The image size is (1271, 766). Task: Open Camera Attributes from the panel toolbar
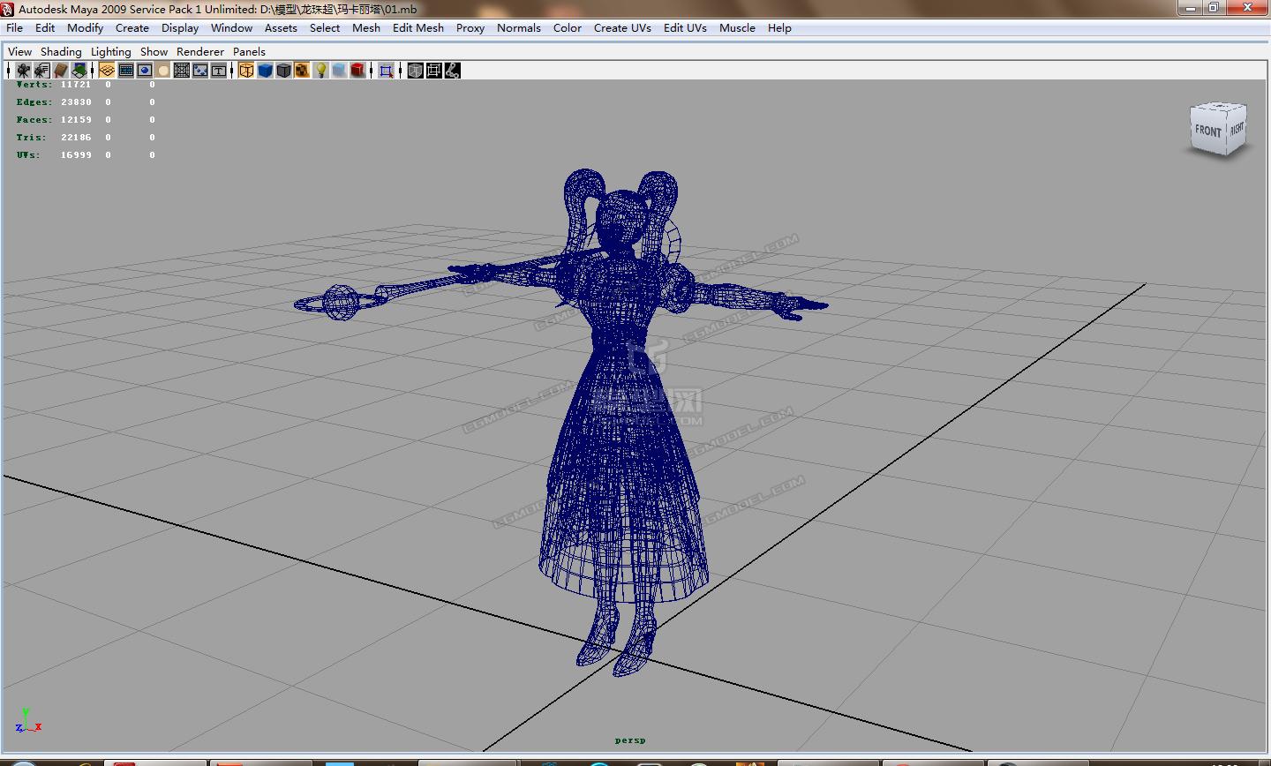pos(41,71)
